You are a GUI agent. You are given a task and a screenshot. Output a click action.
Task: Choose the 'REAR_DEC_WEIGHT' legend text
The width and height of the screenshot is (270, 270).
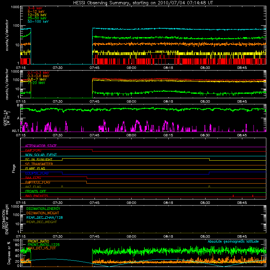pos(42,222)
